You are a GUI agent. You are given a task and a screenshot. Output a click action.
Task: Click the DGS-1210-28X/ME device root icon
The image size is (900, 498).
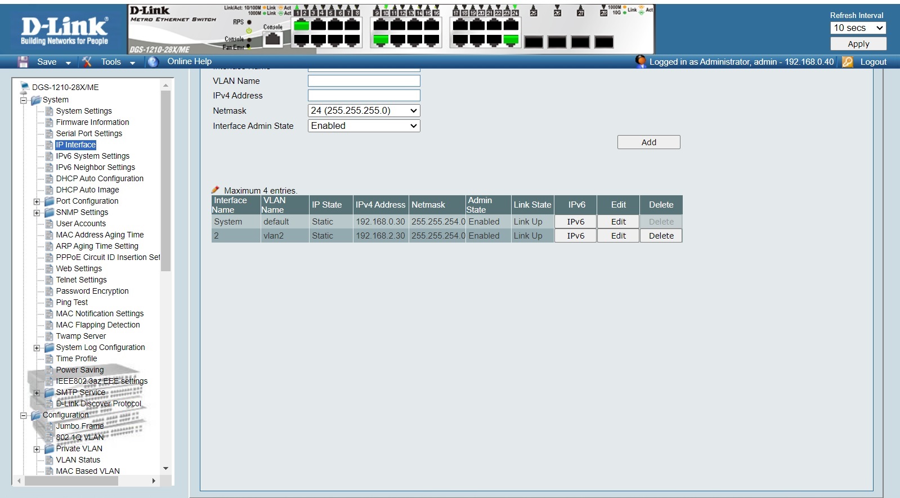click(x=25, y=87)
